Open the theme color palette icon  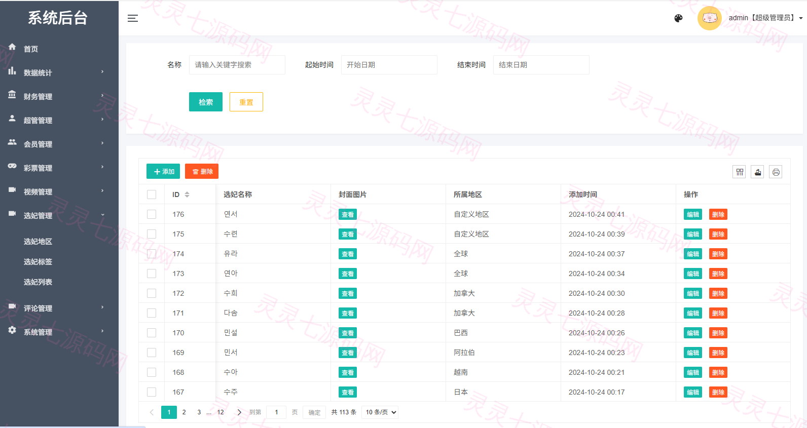click(x=678, y=18)
